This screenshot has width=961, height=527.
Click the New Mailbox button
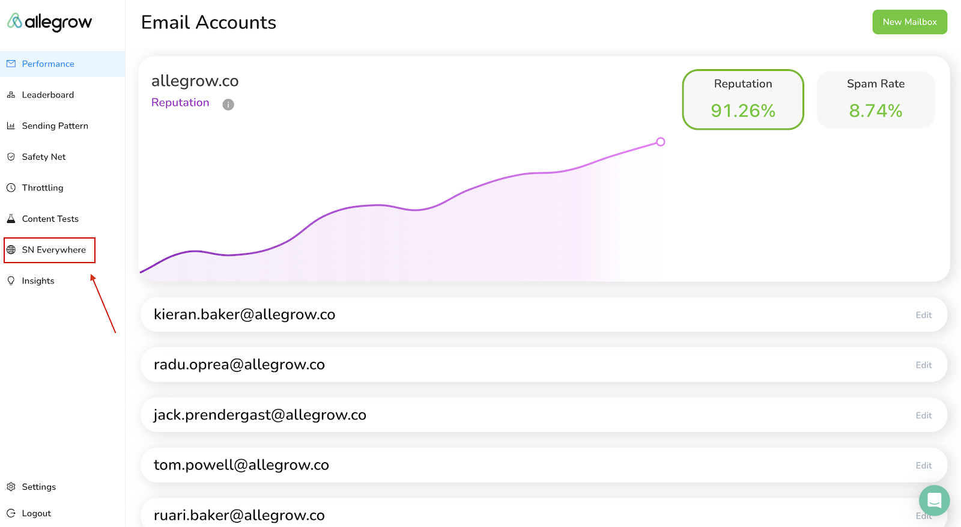tap(909, 22)
